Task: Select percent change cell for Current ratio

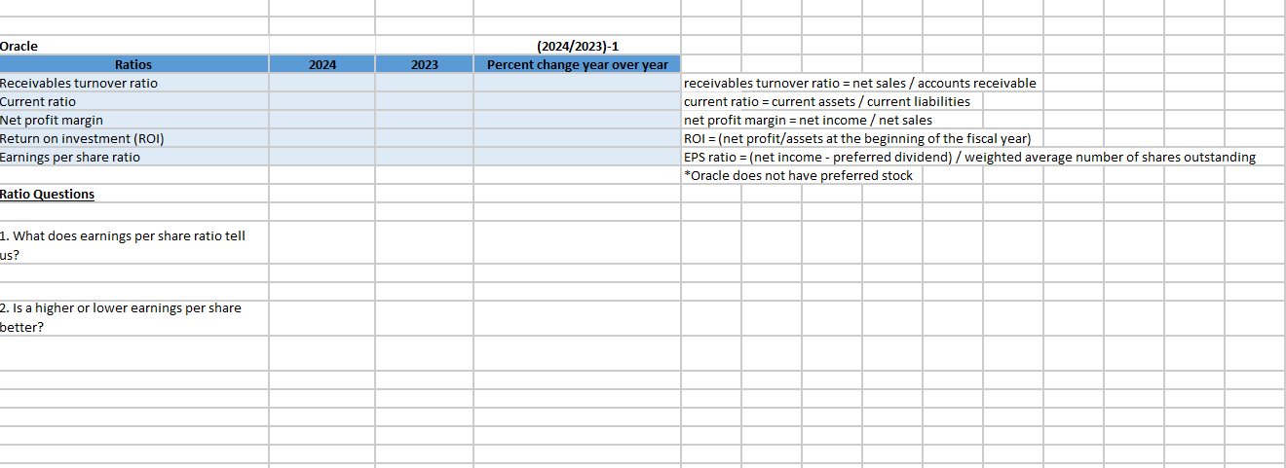Action: tap(578, 101)
